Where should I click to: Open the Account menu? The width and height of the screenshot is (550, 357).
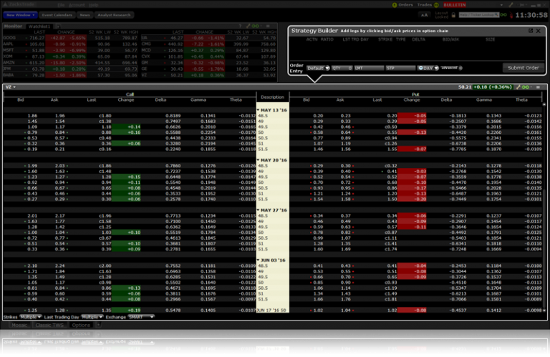(x=77, y=5)
